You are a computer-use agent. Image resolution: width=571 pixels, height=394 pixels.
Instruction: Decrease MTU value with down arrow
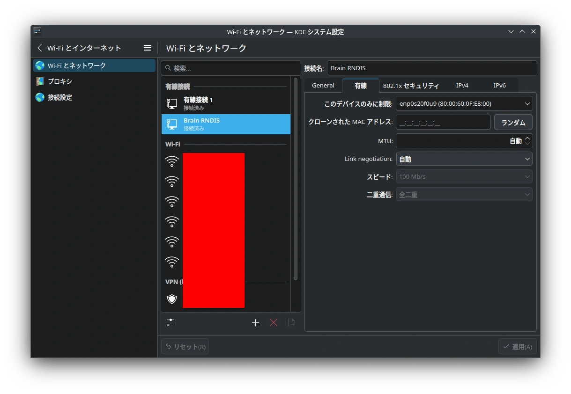(x=528, y=144)
